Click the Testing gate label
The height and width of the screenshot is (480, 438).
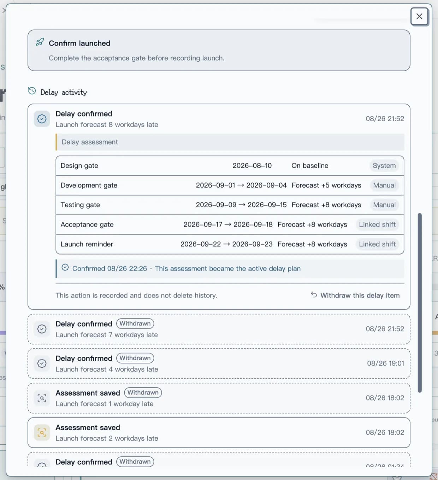(80, 205)
